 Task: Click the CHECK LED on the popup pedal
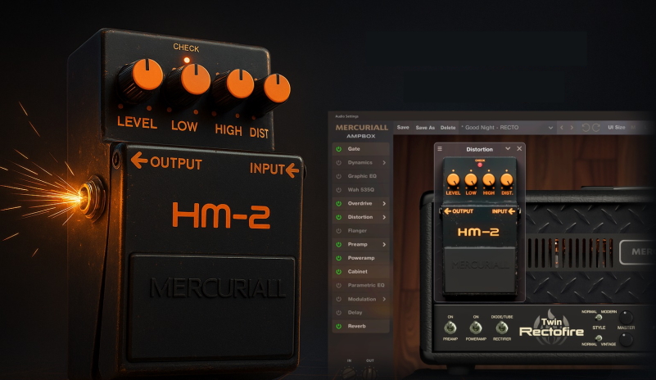(479, 165)
